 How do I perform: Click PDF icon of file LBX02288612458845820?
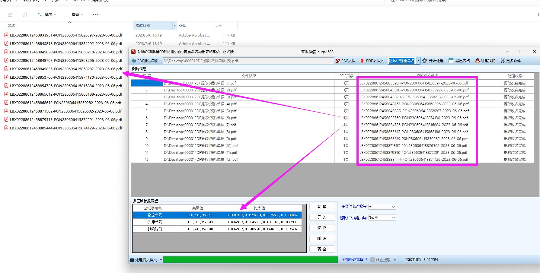[6, 52]
